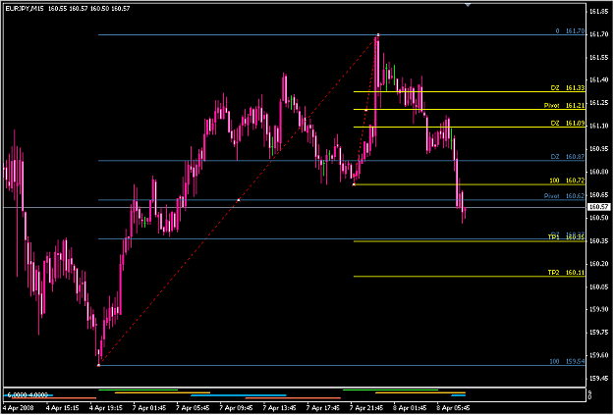Select the blue '100 159.54' level label

(x=568, y=362)
